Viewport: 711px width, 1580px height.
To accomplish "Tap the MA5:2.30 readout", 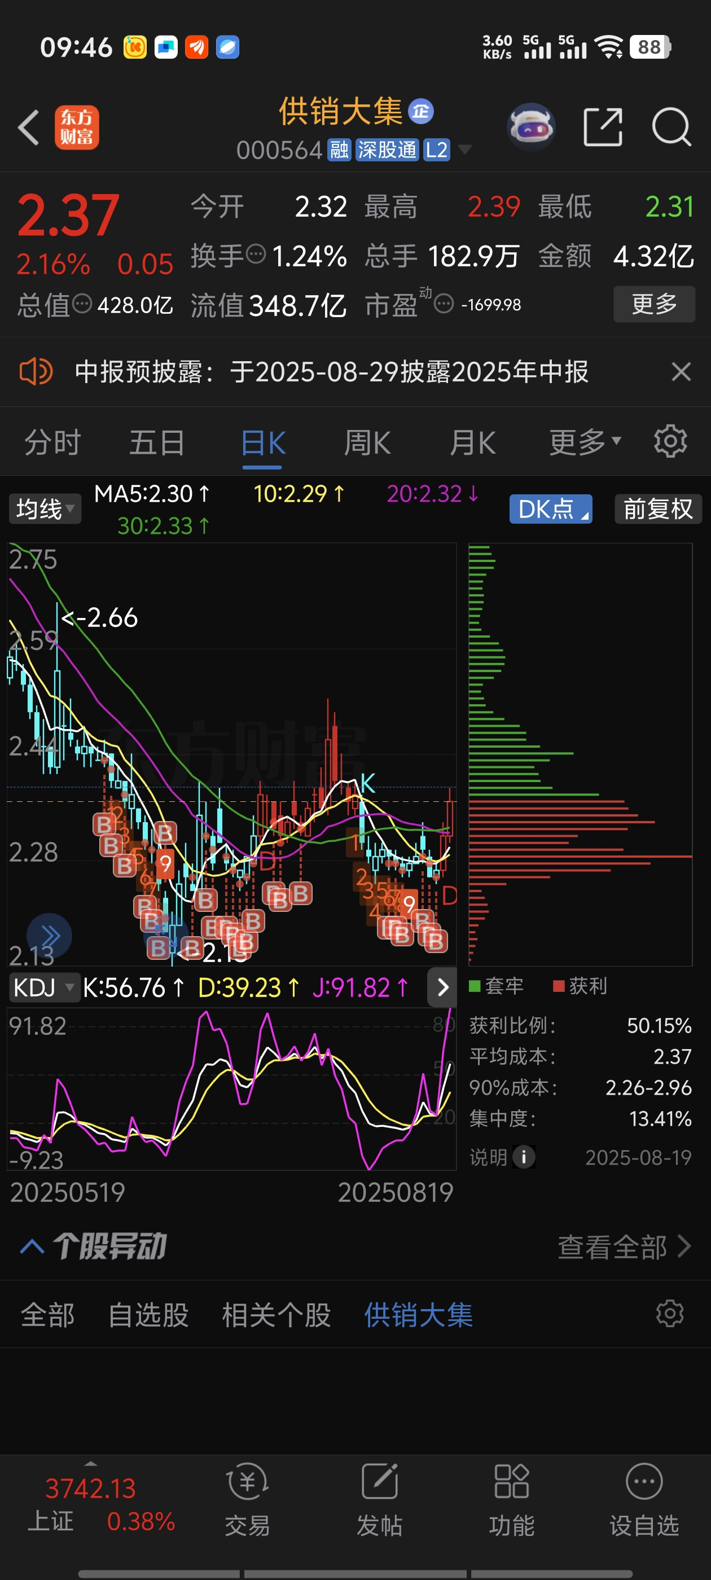I will pyautogui.click(x=152, y=494).
